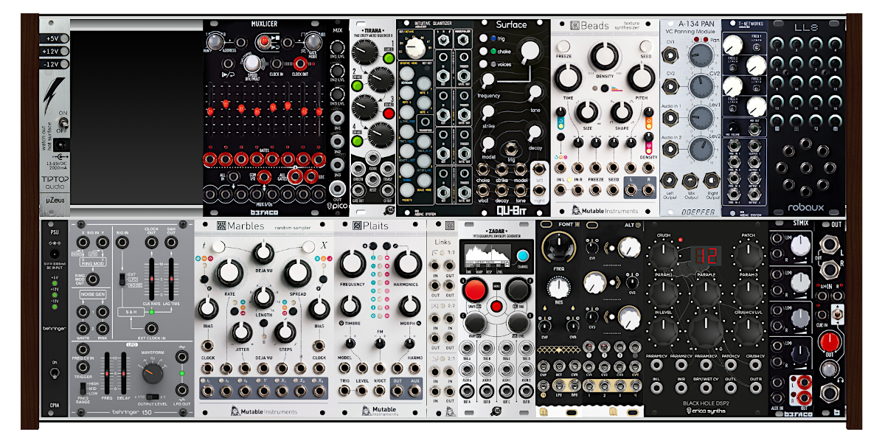This screenshot has width=885, height=435.
Task: Click the Black Hole DSP2 numeric display
Action: [x=705, y=256]
